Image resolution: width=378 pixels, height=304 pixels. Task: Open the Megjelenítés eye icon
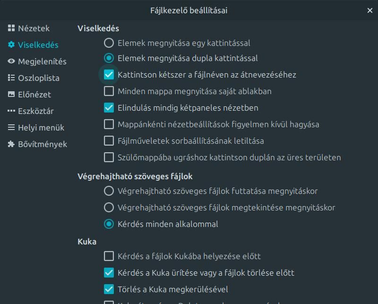11,61
